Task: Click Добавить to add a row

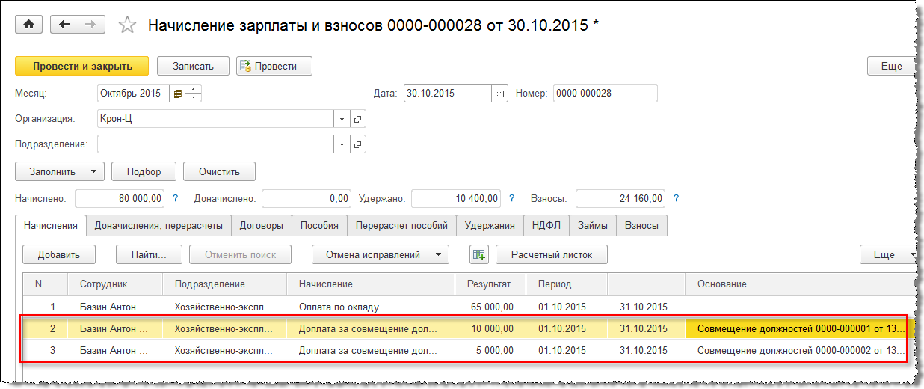Action: (58, 254)
